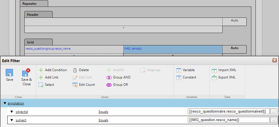Open ellipsis button for objectid value
Screen dimensions: 279x127
point(274,111)
